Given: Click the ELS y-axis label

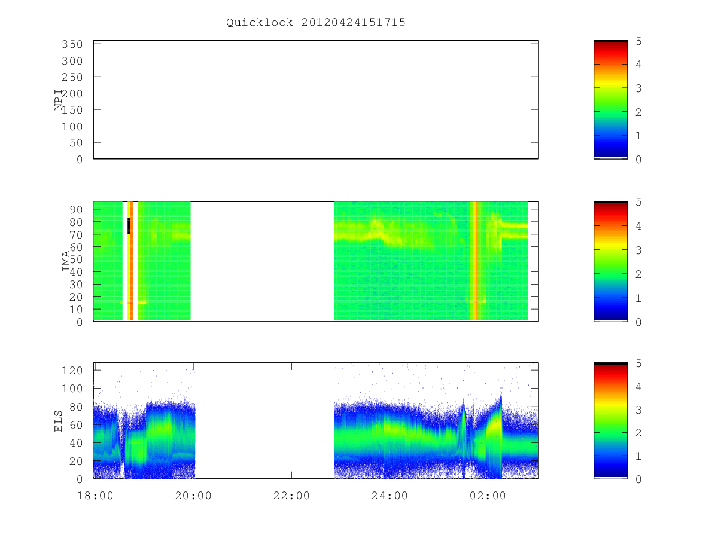Looking at the screenshot, I should pos(59,421).
